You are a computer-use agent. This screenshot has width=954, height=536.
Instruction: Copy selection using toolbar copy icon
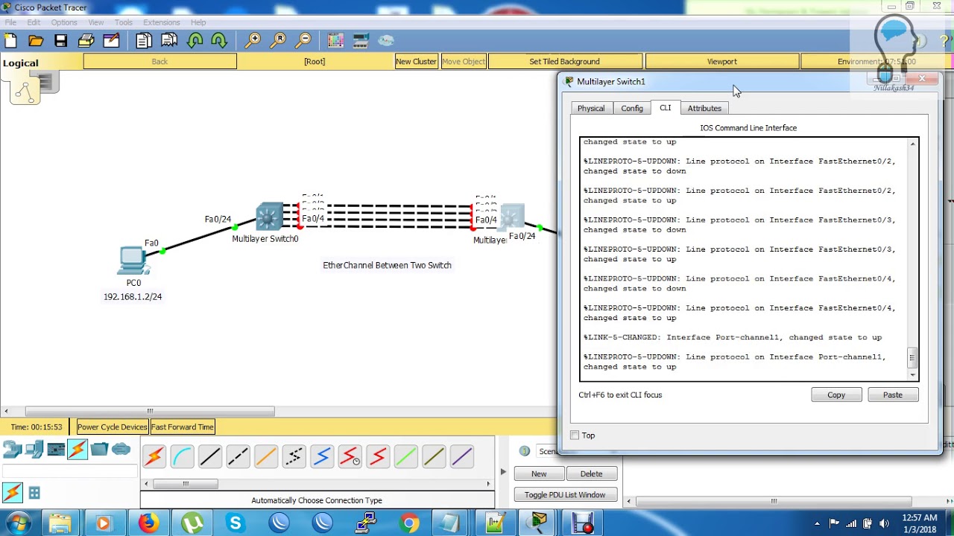pos(144,40)
